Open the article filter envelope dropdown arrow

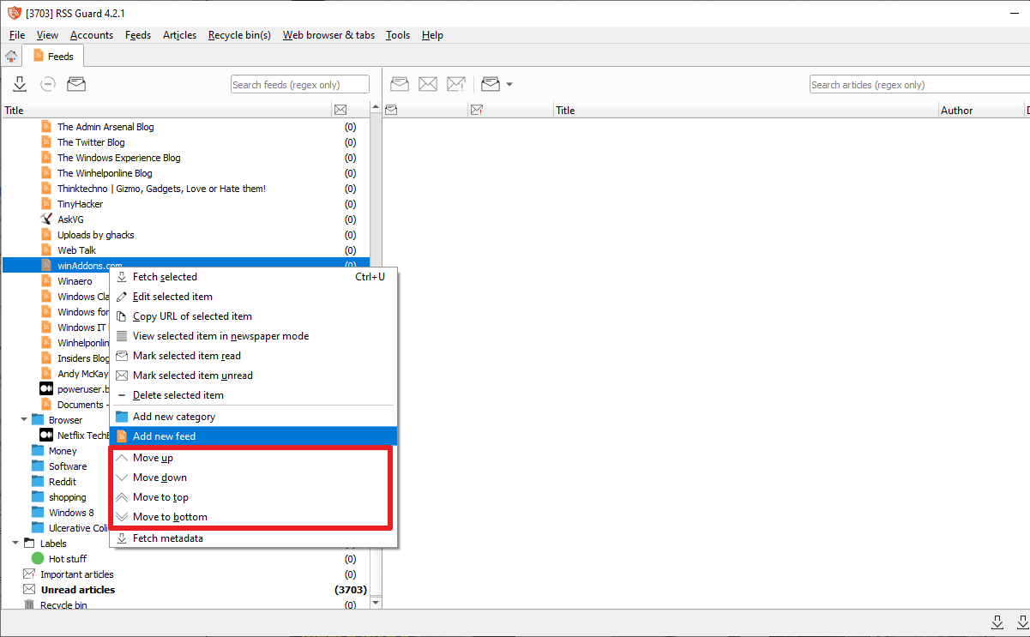(509, 84)
